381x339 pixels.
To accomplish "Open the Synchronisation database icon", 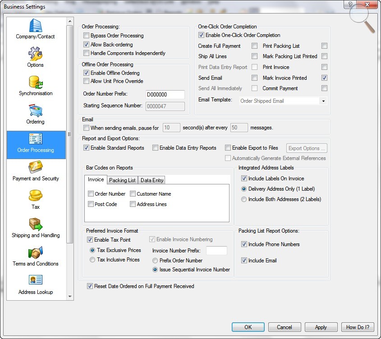I will click(x=35, y=82).
